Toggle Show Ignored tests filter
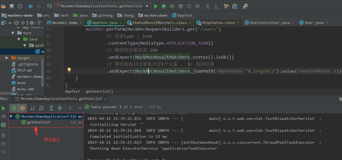The image size is (342, 160). click(x=22, y=108)
